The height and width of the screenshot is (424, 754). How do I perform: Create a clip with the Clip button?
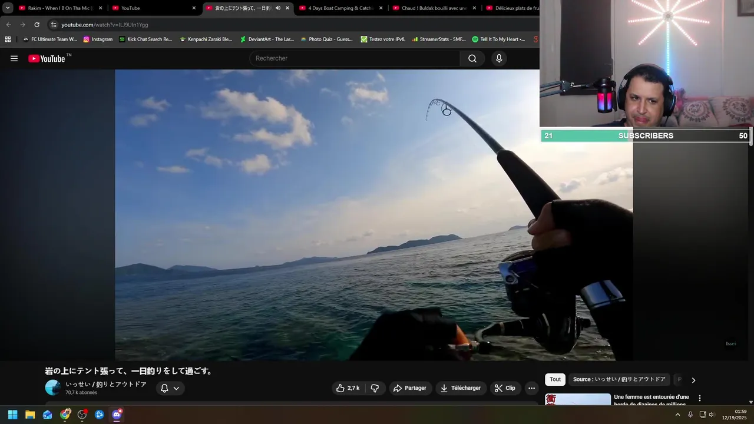coord(505,388)
